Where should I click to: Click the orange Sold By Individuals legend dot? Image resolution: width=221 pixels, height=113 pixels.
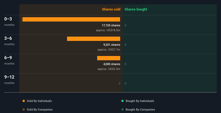tap(24, 101)
